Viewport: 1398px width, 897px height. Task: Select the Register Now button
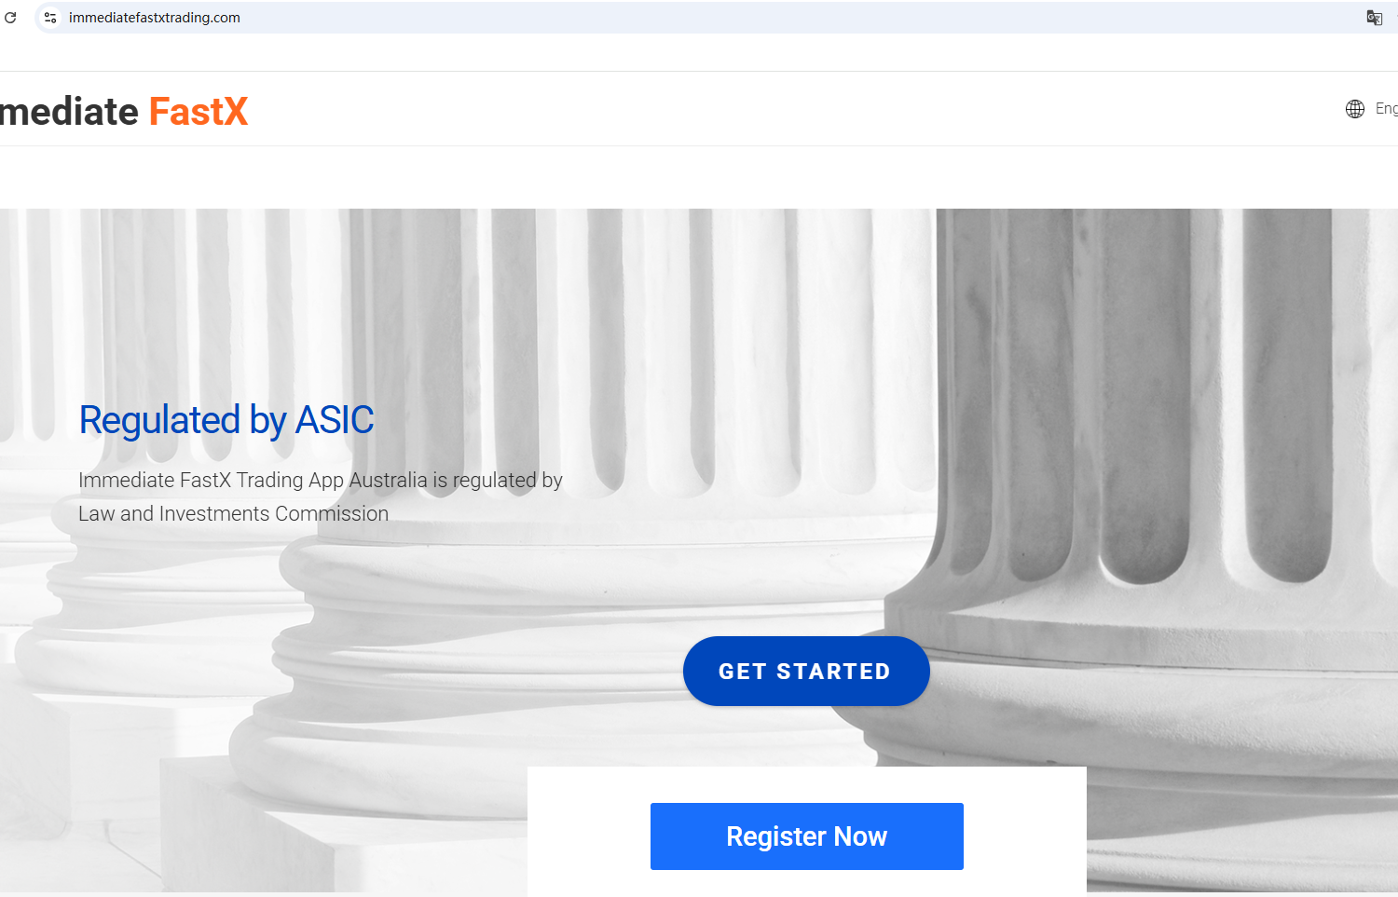pos(807,836)
